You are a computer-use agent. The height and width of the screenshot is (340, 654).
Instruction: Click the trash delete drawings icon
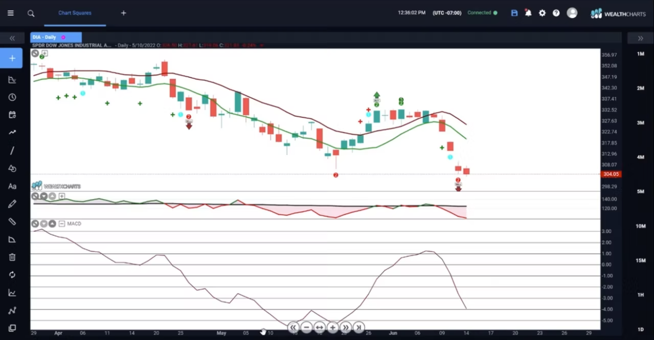point(12,257)
